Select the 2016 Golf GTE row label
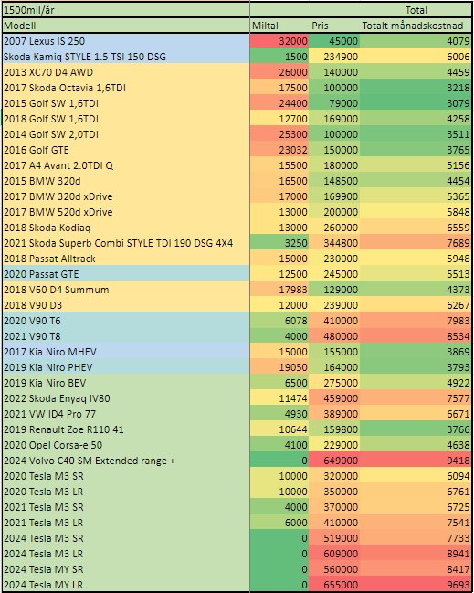This screenshot has height=593, width=474. point(126,149)
